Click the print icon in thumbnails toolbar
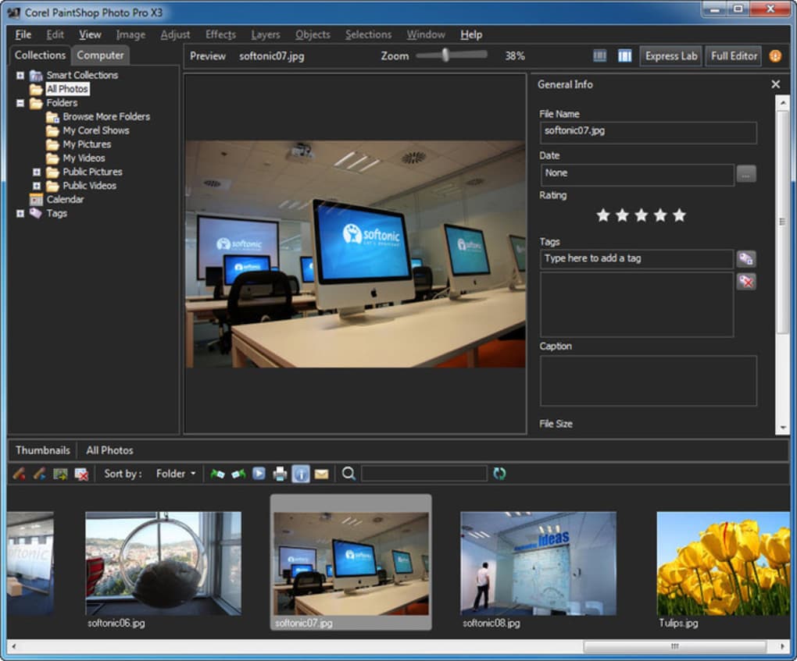Screen dimensions: 797x661 pos(280,474)
